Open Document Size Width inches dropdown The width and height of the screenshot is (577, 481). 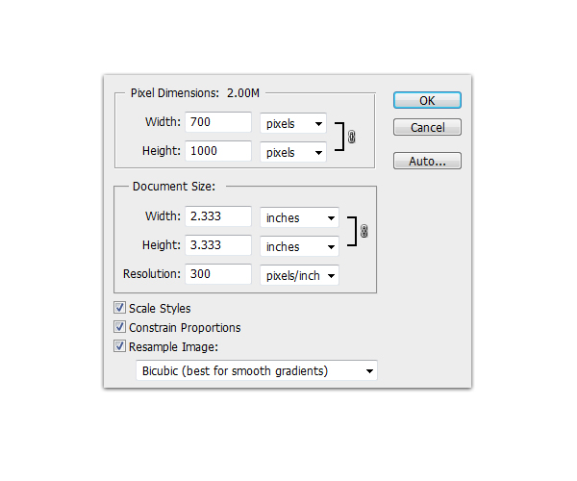tap(299, 217)
